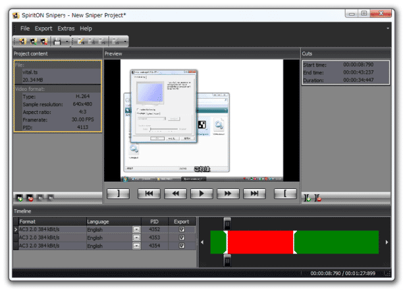The image size is (405, 291).
Task: Click the H.264 type value
Action: pos(83,96)
